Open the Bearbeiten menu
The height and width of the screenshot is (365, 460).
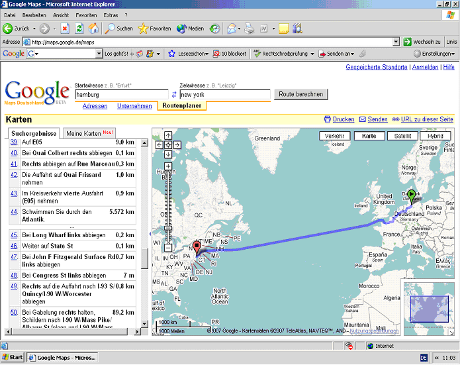pyautogui.click(x=34, y=15)
